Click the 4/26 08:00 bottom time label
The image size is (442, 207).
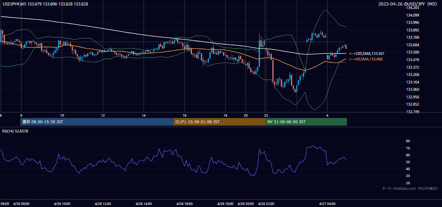click(x=21, y=204)
